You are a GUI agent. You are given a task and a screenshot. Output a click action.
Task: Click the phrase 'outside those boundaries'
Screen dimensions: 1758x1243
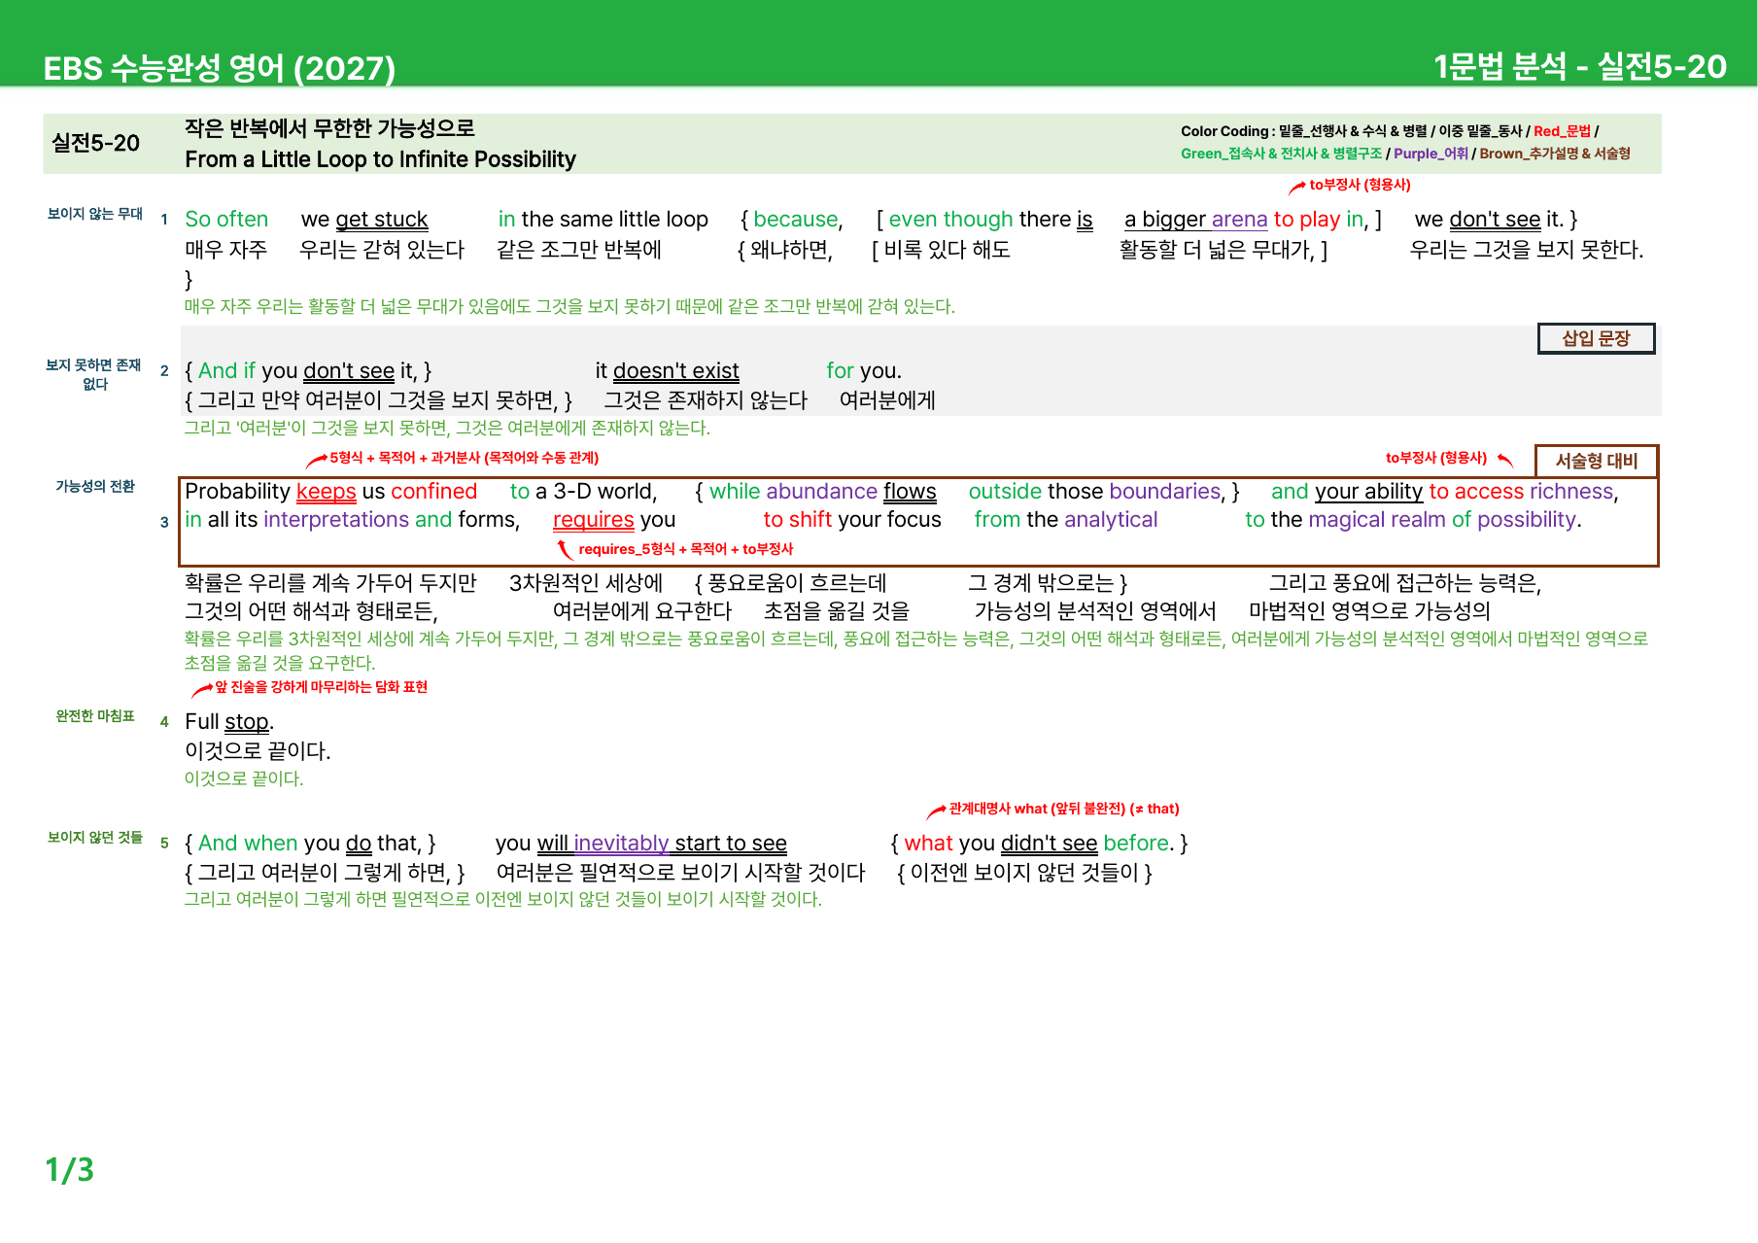(1095, 492)
